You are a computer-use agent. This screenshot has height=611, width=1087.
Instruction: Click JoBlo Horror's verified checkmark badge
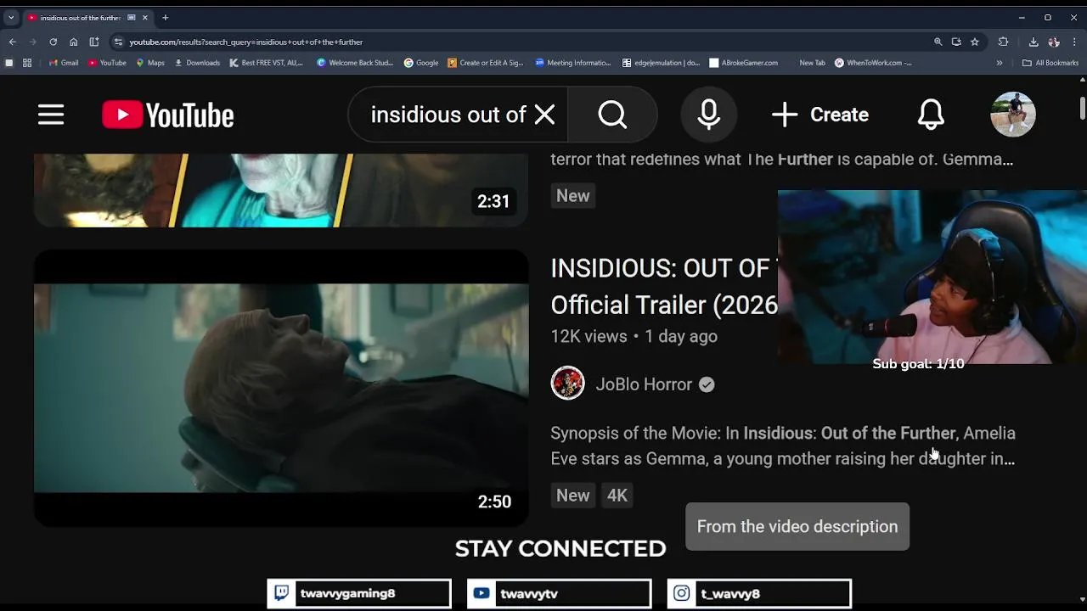coord(707,384)
